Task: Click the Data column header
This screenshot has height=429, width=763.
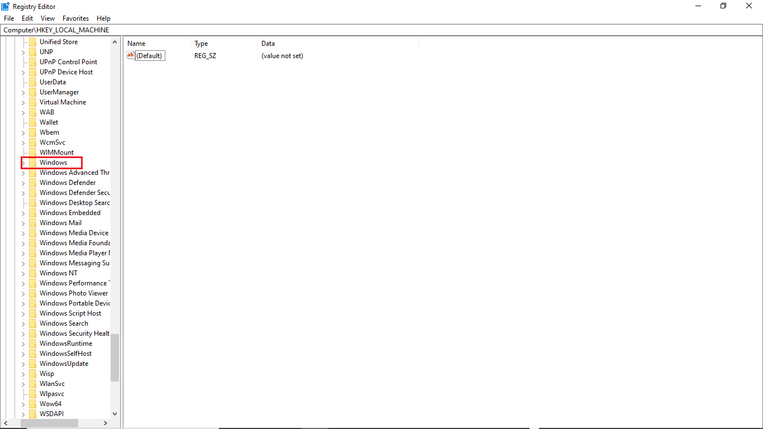Action: click(x=338, y=44)
